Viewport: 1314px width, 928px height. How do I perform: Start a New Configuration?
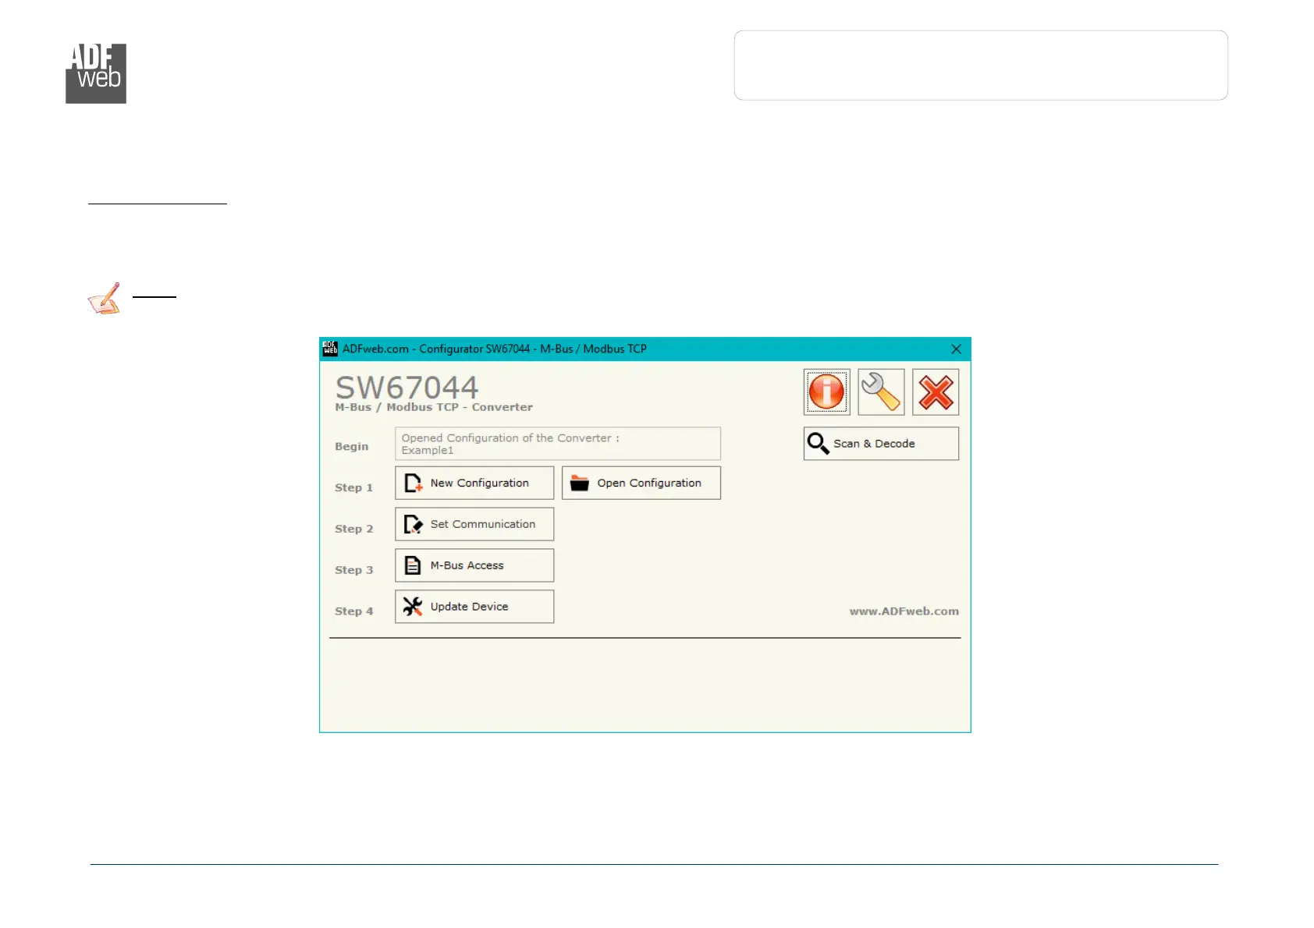pos(474,483)
